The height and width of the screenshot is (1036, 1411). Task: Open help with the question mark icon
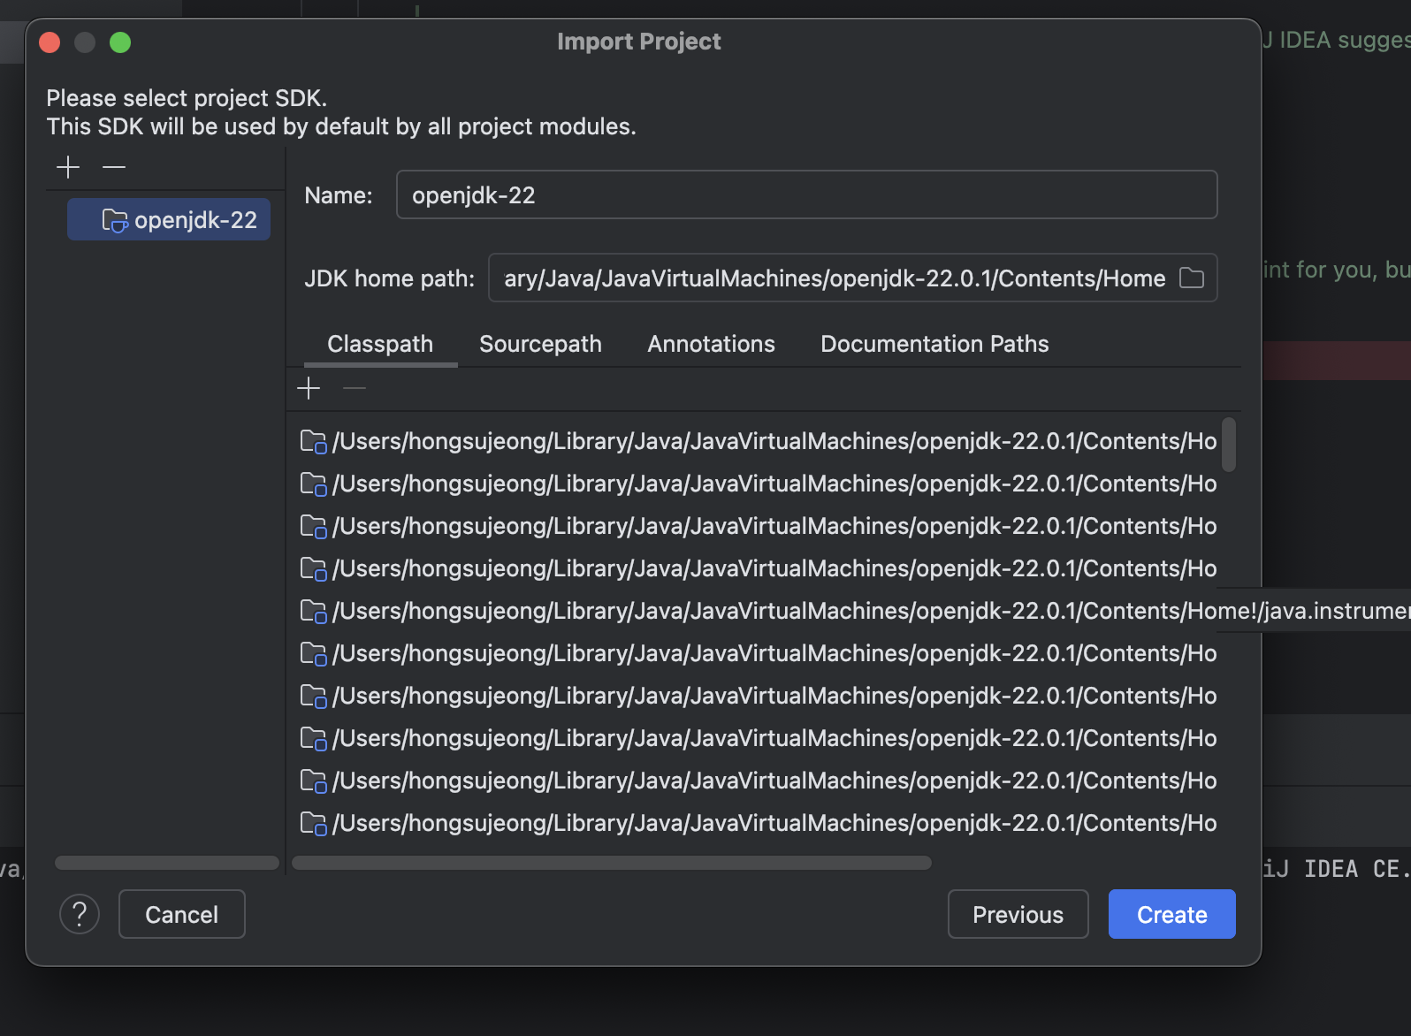tap(80, 914)
